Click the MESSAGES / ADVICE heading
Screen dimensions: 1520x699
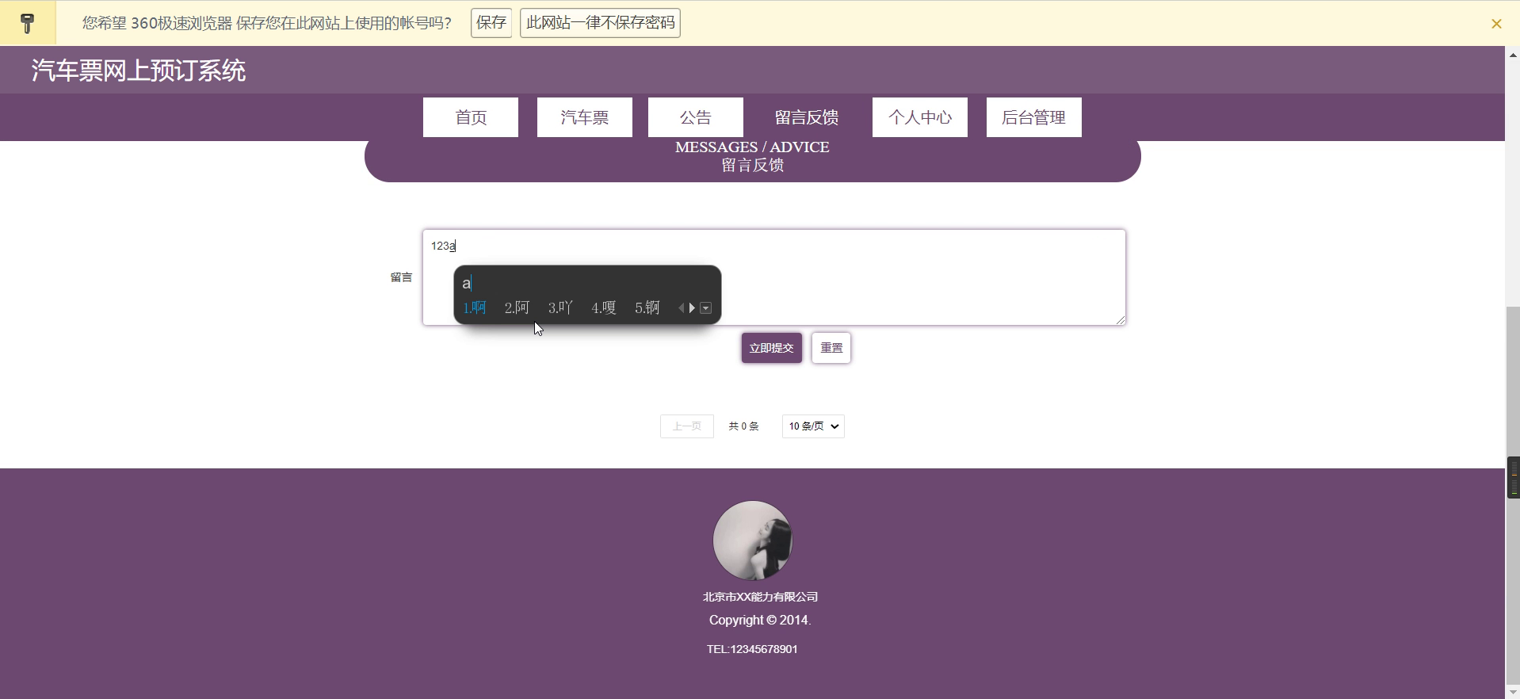point(752,147)
